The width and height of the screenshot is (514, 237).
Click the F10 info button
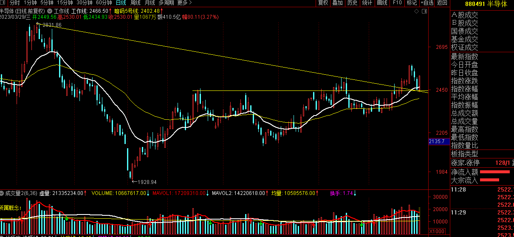point(397,3)
